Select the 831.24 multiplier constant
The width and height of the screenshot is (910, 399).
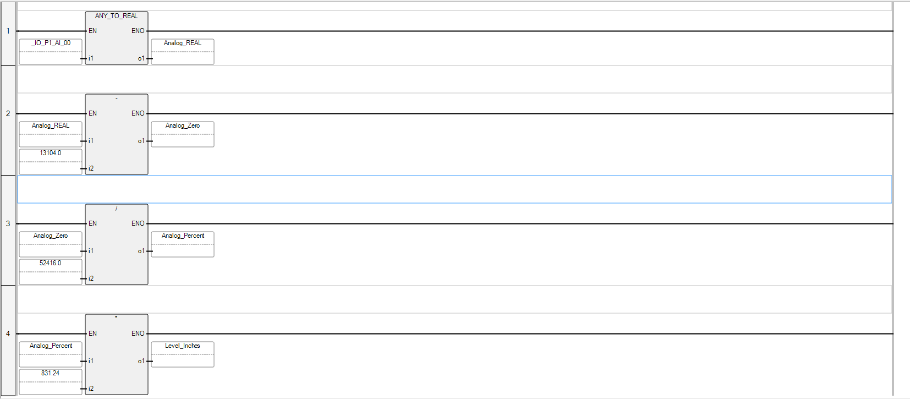coord(50,380)
